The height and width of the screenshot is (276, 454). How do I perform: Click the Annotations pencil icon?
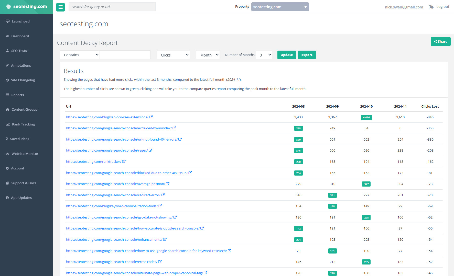[x=7, y=65]
